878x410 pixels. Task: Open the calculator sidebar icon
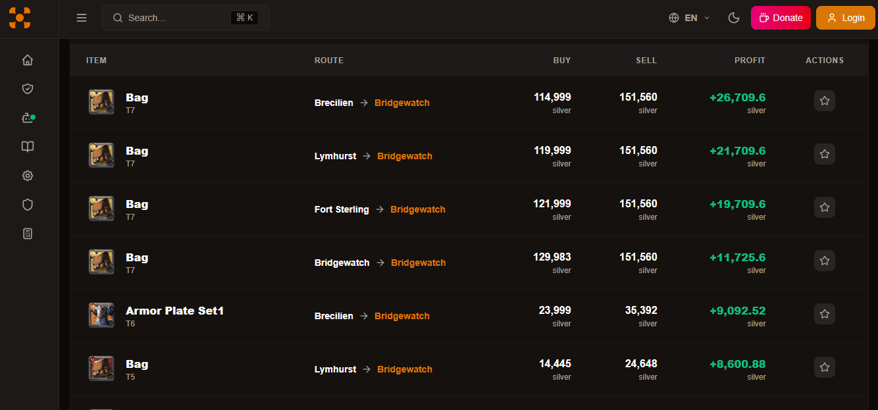coord(28,234)
